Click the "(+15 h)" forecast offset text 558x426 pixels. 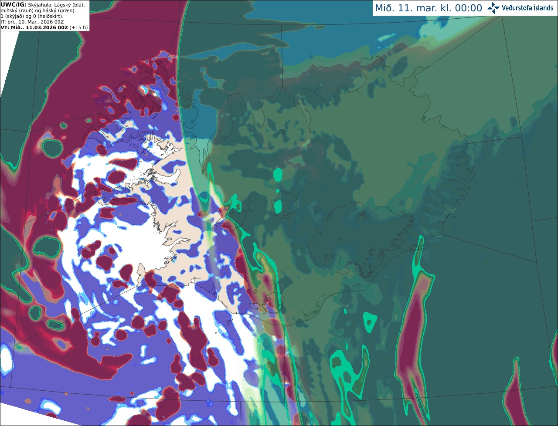click(79, 27)
